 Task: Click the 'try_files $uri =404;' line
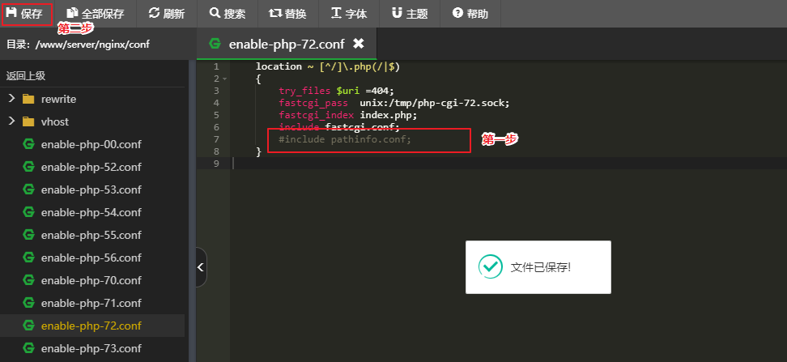tap(337, 91)
